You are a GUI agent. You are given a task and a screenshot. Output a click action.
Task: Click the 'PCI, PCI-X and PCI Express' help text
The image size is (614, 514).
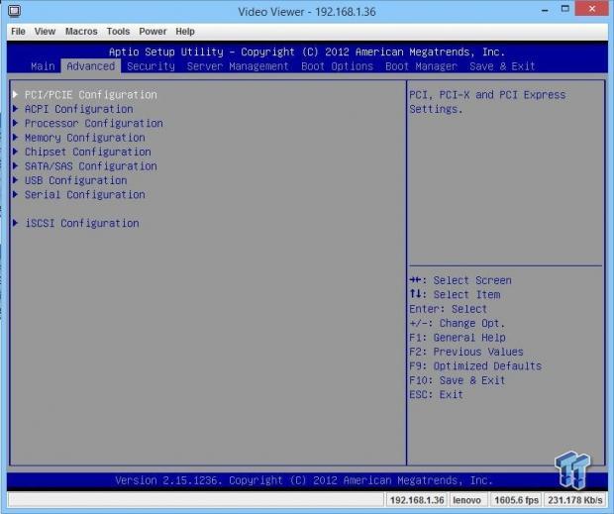(487, 95)
